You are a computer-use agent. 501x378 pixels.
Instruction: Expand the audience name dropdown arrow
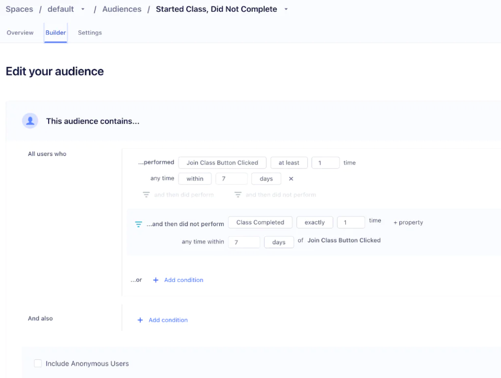[x=286, y=9]
